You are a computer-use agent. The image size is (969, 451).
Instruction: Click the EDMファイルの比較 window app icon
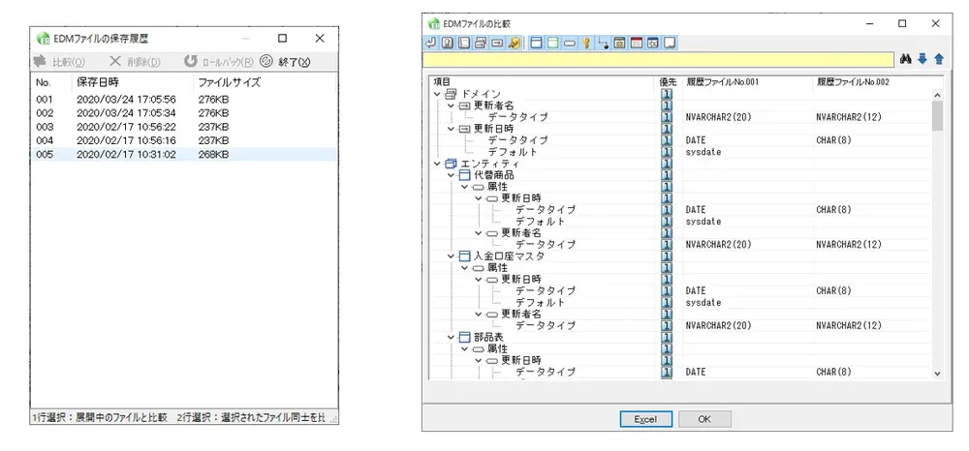coord(433,23)
